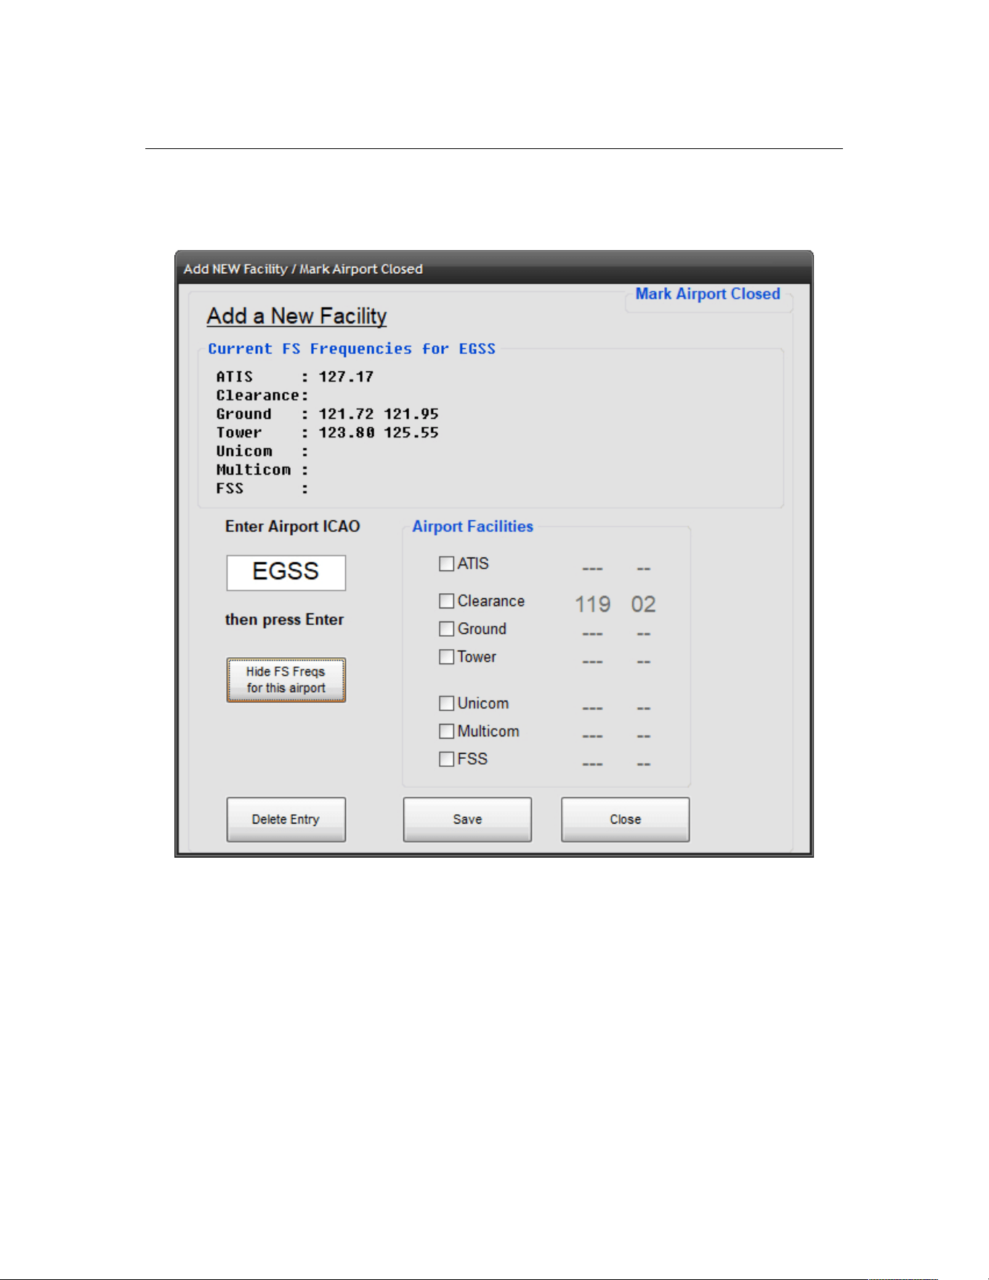Open the Mark Airport Closed section
Image resolution: width=989 pixels, height=1280 pixels.
[x=708, y=294]
